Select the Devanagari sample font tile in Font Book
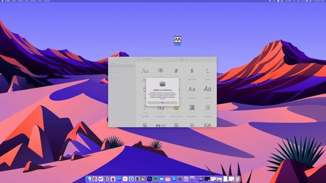326x183 pixels. click(160, 71)
